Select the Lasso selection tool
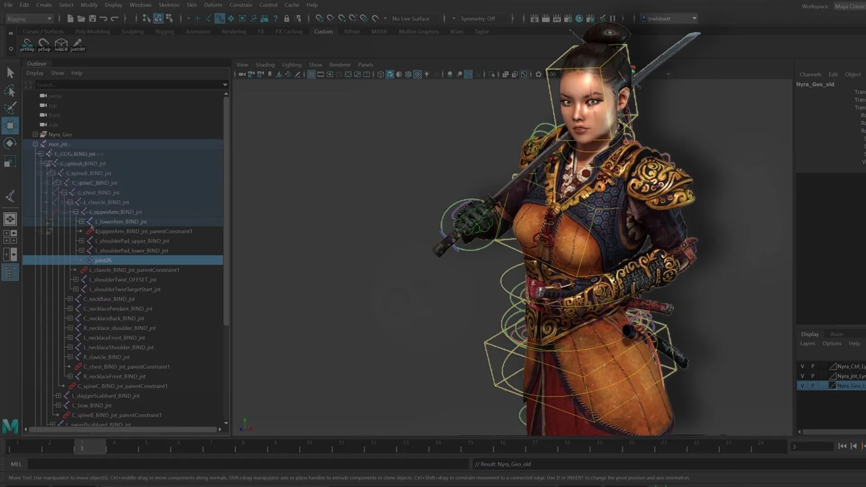 [x=10, y=91]
